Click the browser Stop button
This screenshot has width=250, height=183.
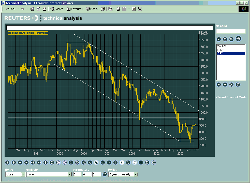(32, 9)
